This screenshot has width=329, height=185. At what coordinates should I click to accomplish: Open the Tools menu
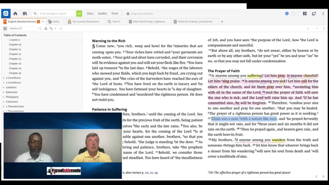click(x=115, y=13)
